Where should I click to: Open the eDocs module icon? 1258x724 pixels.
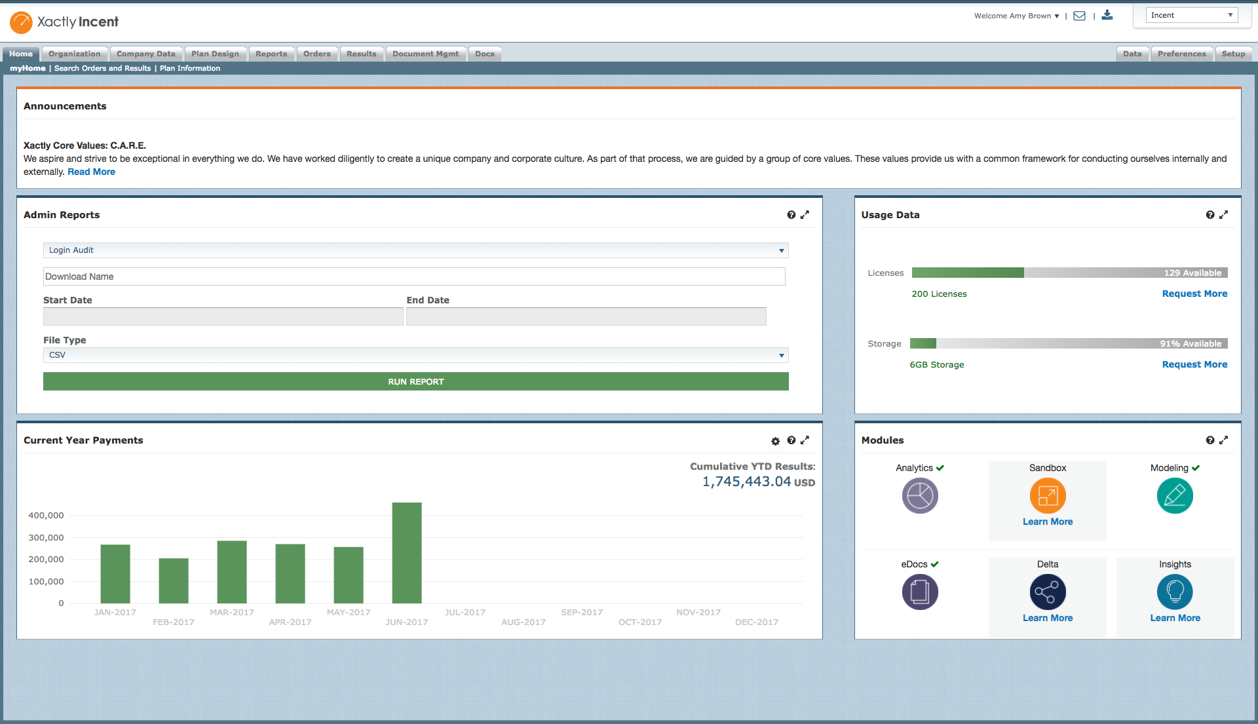click(x=920, y=592)
